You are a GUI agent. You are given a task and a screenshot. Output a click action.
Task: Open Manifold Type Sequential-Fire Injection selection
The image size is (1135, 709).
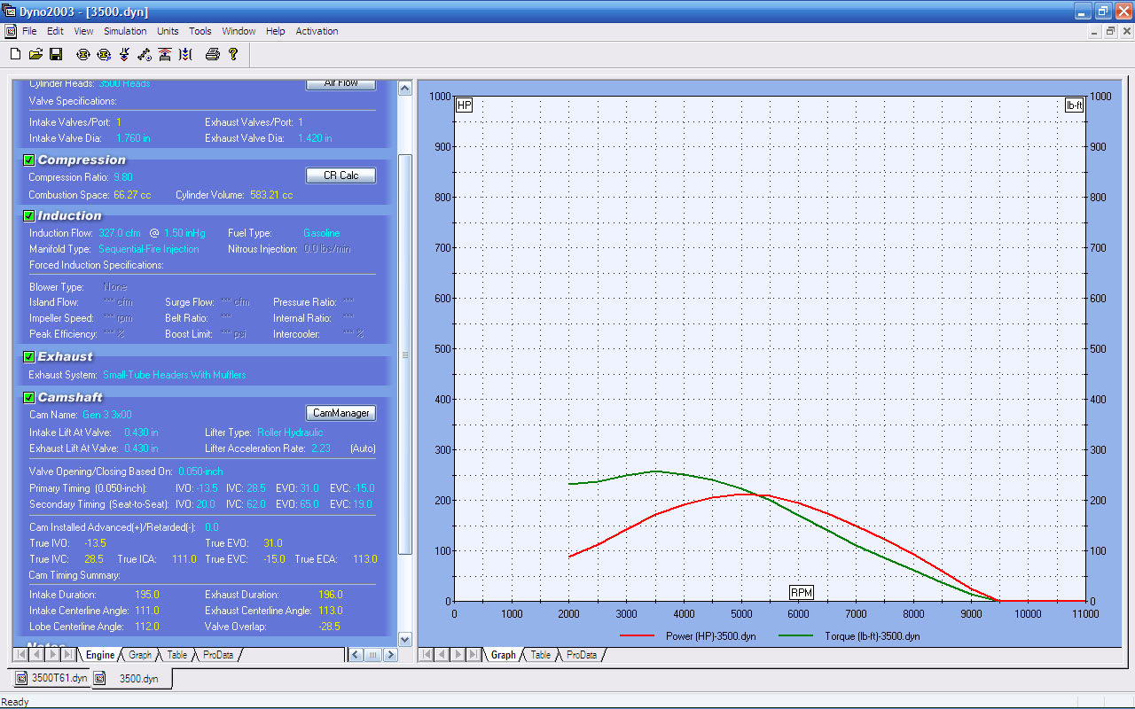148,249
